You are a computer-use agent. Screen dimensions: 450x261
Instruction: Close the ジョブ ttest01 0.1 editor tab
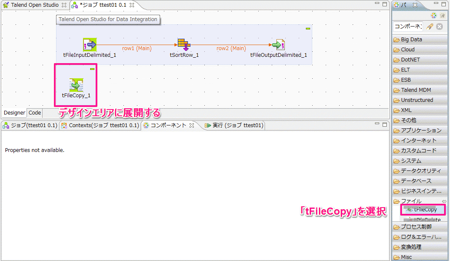tap(132, 5)
